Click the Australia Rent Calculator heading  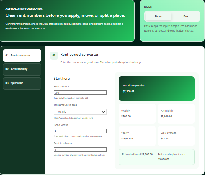click(x=24, y=9)
